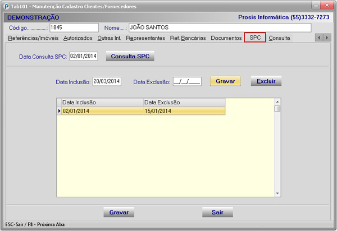Click the Data Consulta SPC date field
The height and width of the screenshot is (231, 337).
(84, 56)
